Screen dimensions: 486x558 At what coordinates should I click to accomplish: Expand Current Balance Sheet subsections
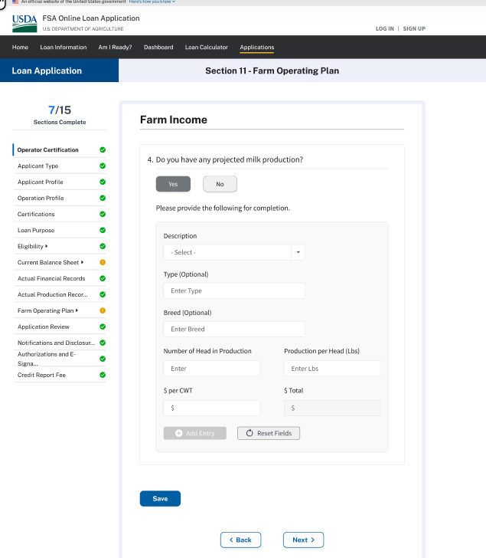coord(82,262)
